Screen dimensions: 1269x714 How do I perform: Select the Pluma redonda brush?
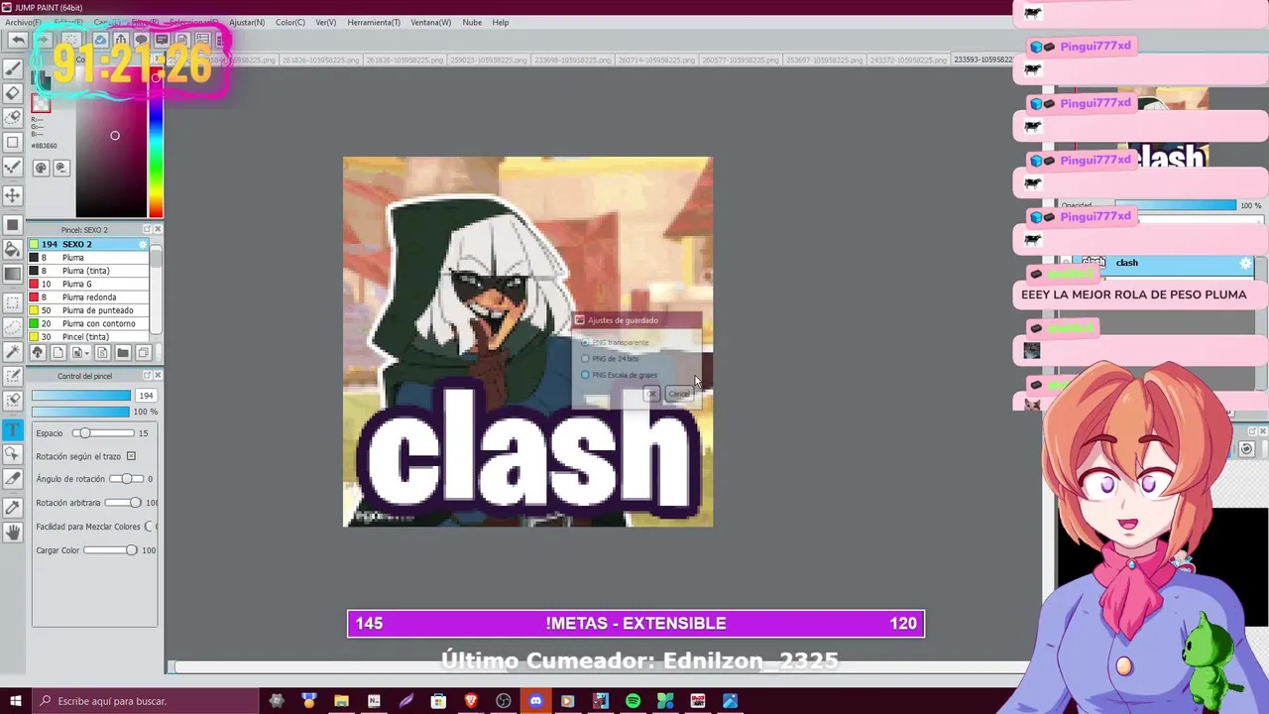tap(89, 297)
